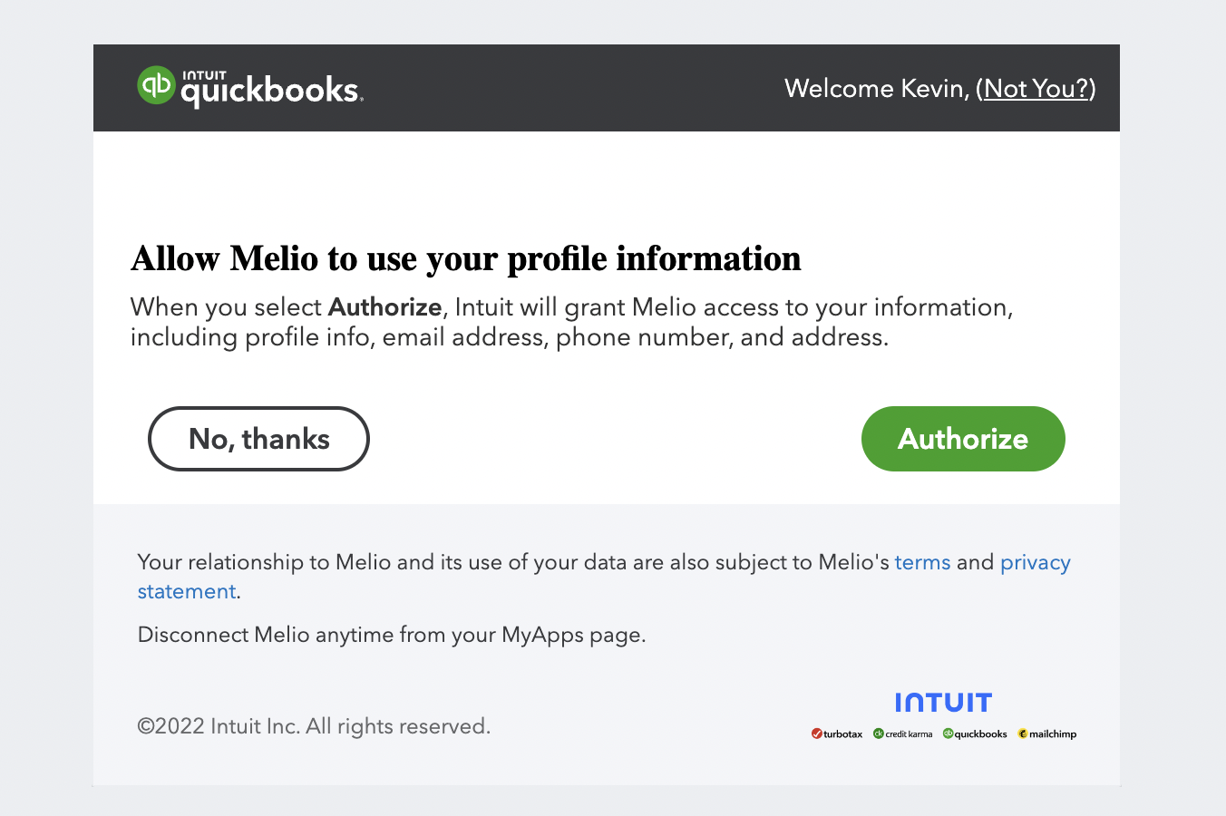Click the small INTUIT label above quickbooks
This screenshot has width=1226, height=816.
(204, 76)
